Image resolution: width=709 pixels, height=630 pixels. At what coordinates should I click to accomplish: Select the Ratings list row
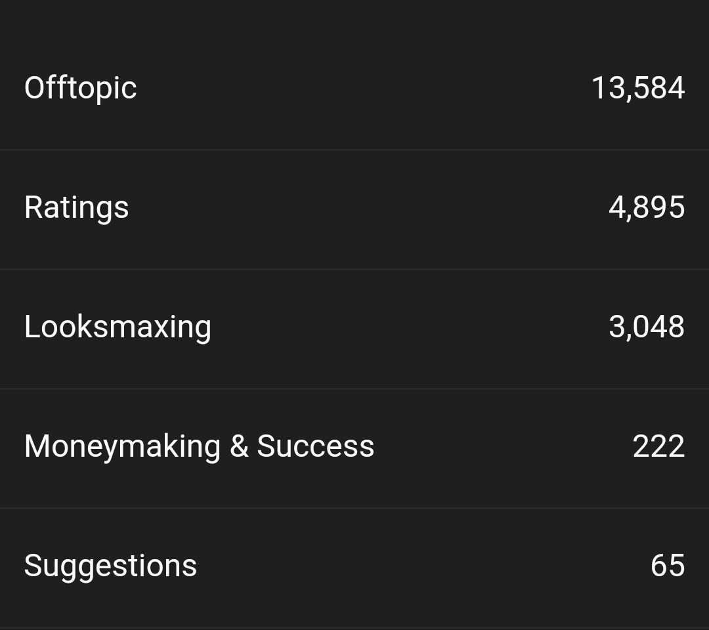[354, 207]
